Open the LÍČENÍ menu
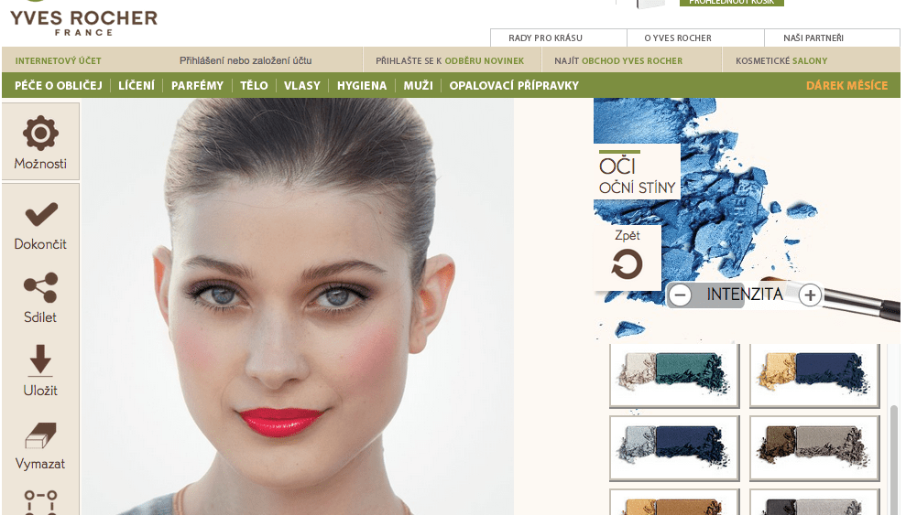906x515 pixels. (136, 85)
